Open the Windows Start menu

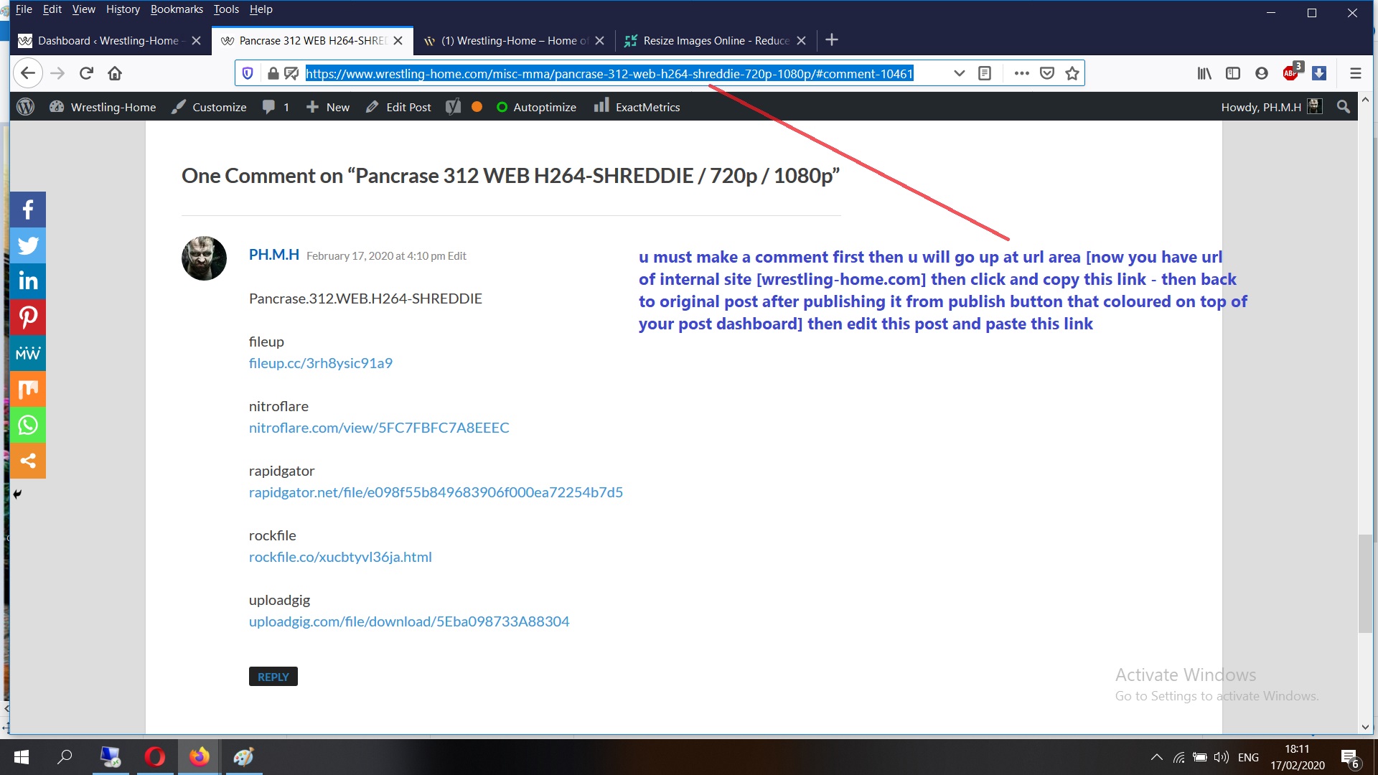coord(22,757)
